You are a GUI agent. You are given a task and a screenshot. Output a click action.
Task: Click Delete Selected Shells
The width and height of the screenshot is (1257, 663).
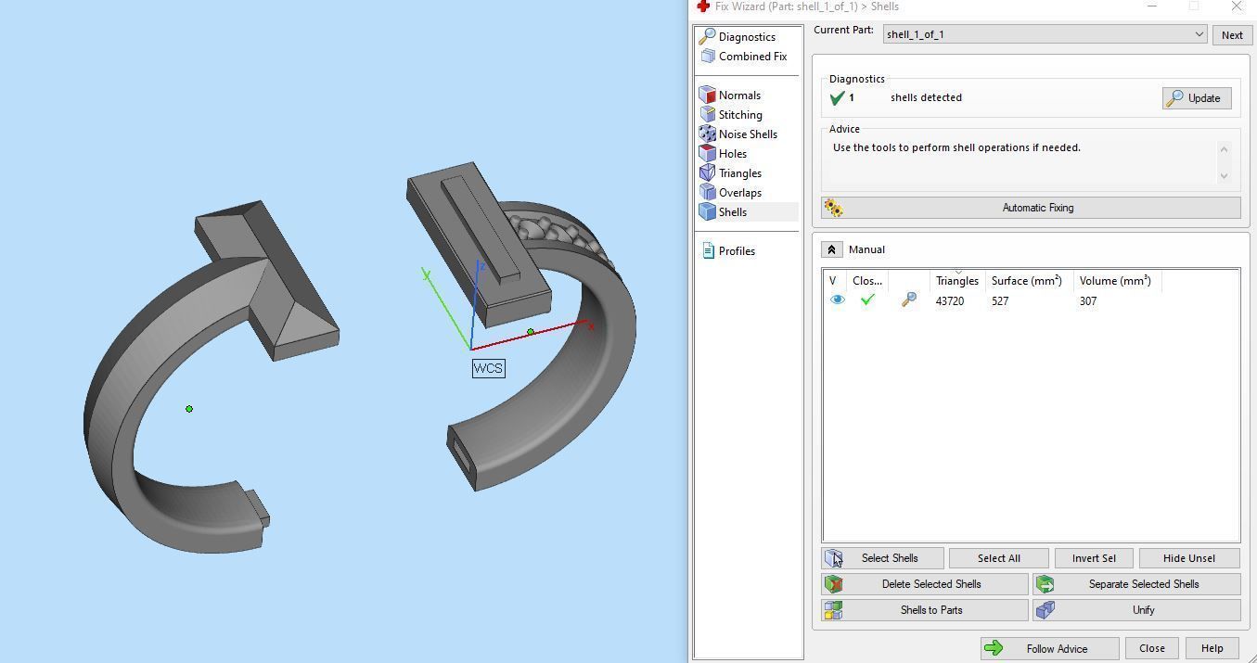(925, 584)
